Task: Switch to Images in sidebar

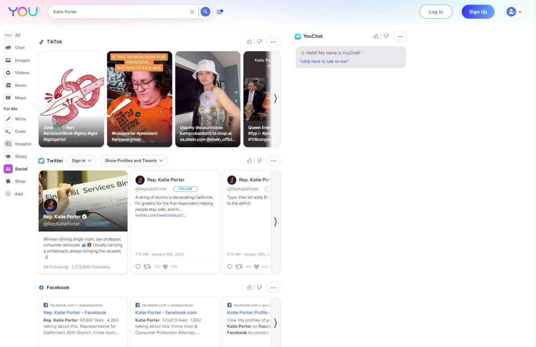Action: click(17, 60)
